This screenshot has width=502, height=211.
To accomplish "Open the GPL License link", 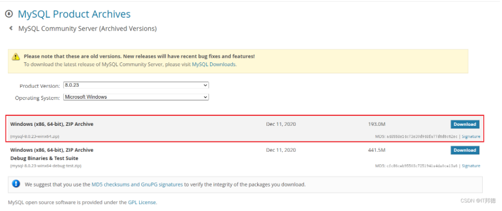I will (x=142, y=202).
